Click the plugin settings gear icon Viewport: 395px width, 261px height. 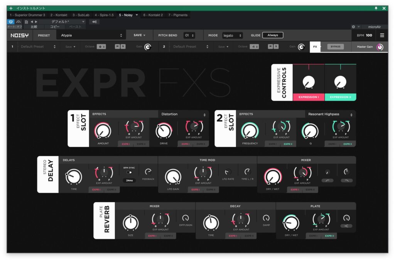[353, 27]
